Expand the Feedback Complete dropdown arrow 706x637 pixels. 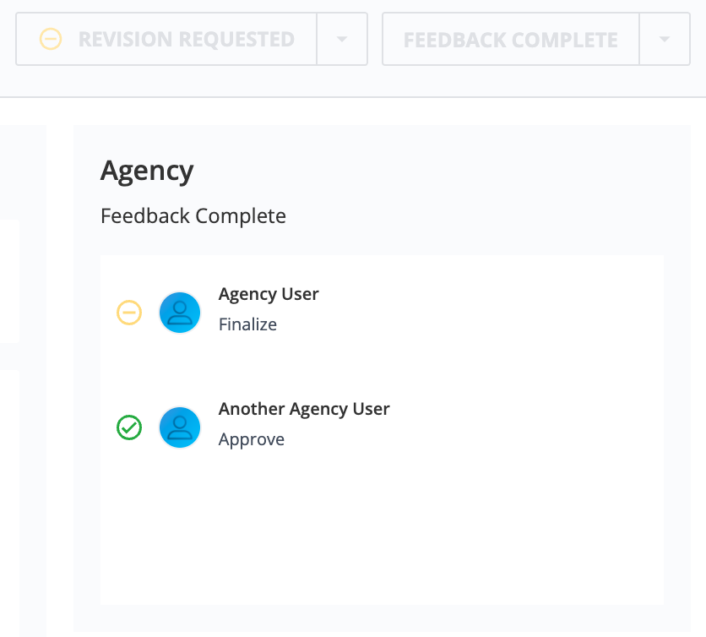[665, 39]
